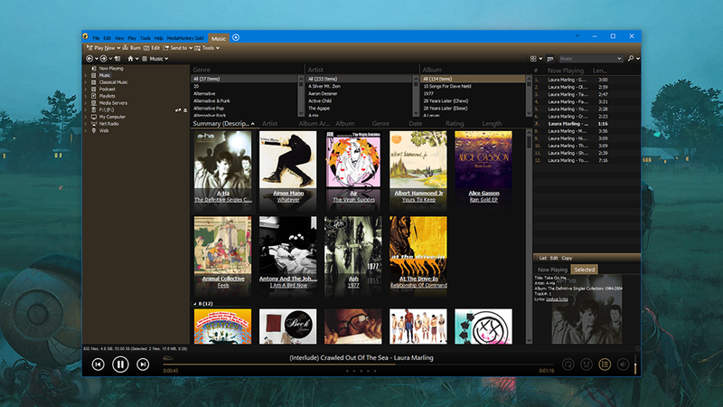The image size is (723, 407).
Task: Toggle repeat playback in player bar
Action: [568, 364]
